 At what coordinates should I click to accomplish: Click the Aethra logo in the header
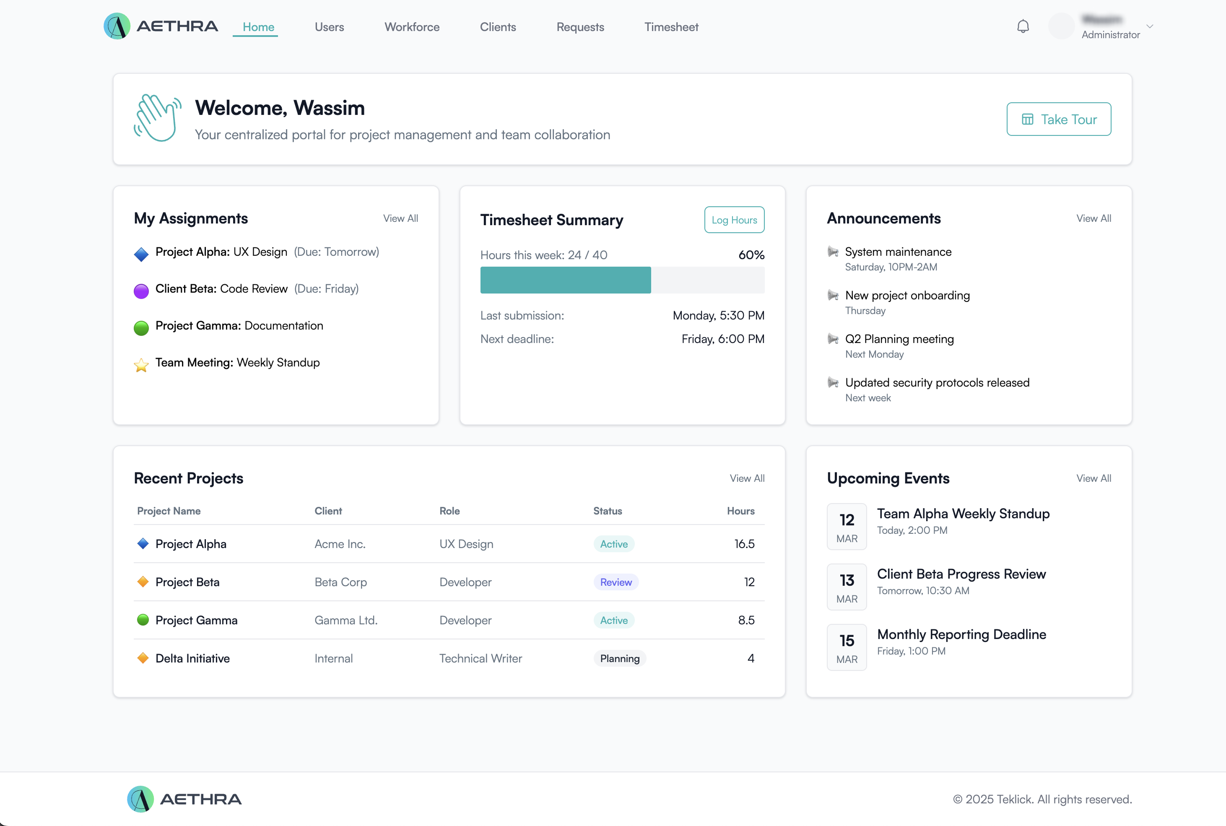point(161,26)
